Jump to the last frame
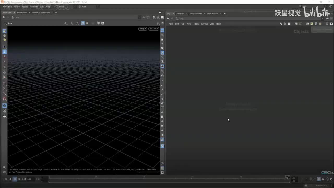334x188 pixels. pyautogui.click(x=24, y=179)
